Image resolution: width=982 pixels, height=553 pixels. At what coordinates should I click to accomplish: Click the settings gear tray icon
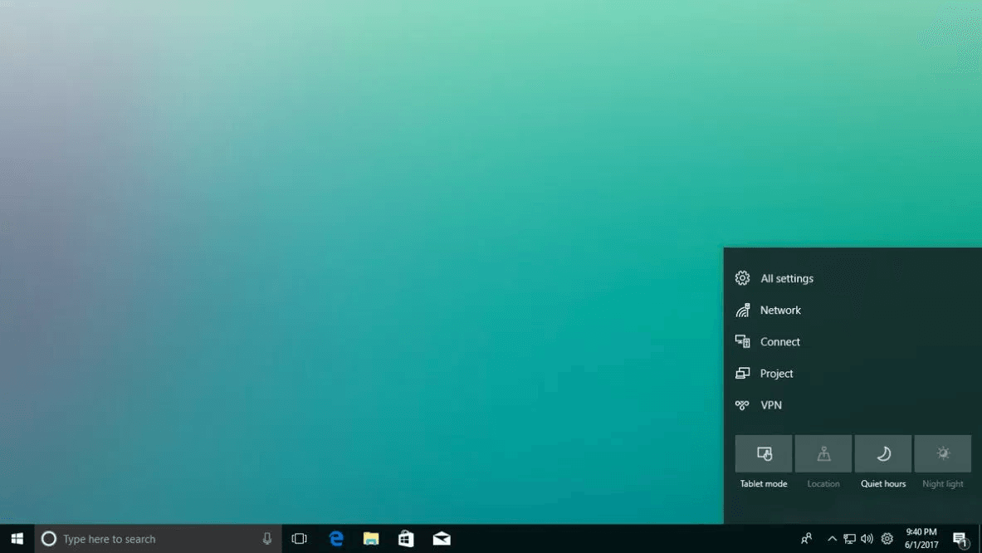(x=887, y=539)
